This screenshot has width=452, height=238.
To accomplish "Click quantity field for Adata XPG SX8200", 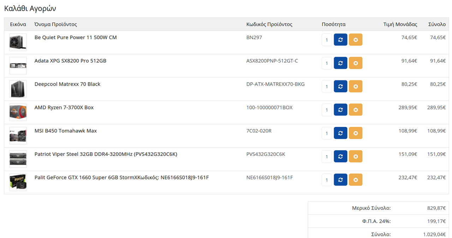I will pos(327,63).
